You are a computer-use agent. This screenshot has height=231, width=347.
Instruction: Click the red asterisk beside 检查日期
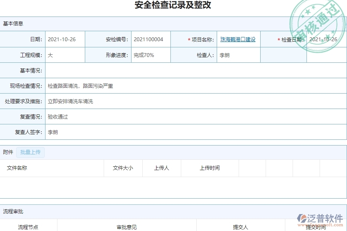click(278, 39)
